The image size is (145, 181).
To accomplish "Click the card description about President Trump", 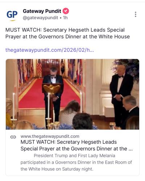I will pyautogui.click(x=76, y=162).
